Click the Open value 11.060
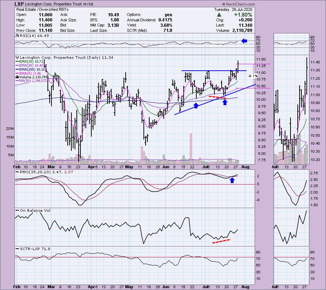 (x=46, y=15)
